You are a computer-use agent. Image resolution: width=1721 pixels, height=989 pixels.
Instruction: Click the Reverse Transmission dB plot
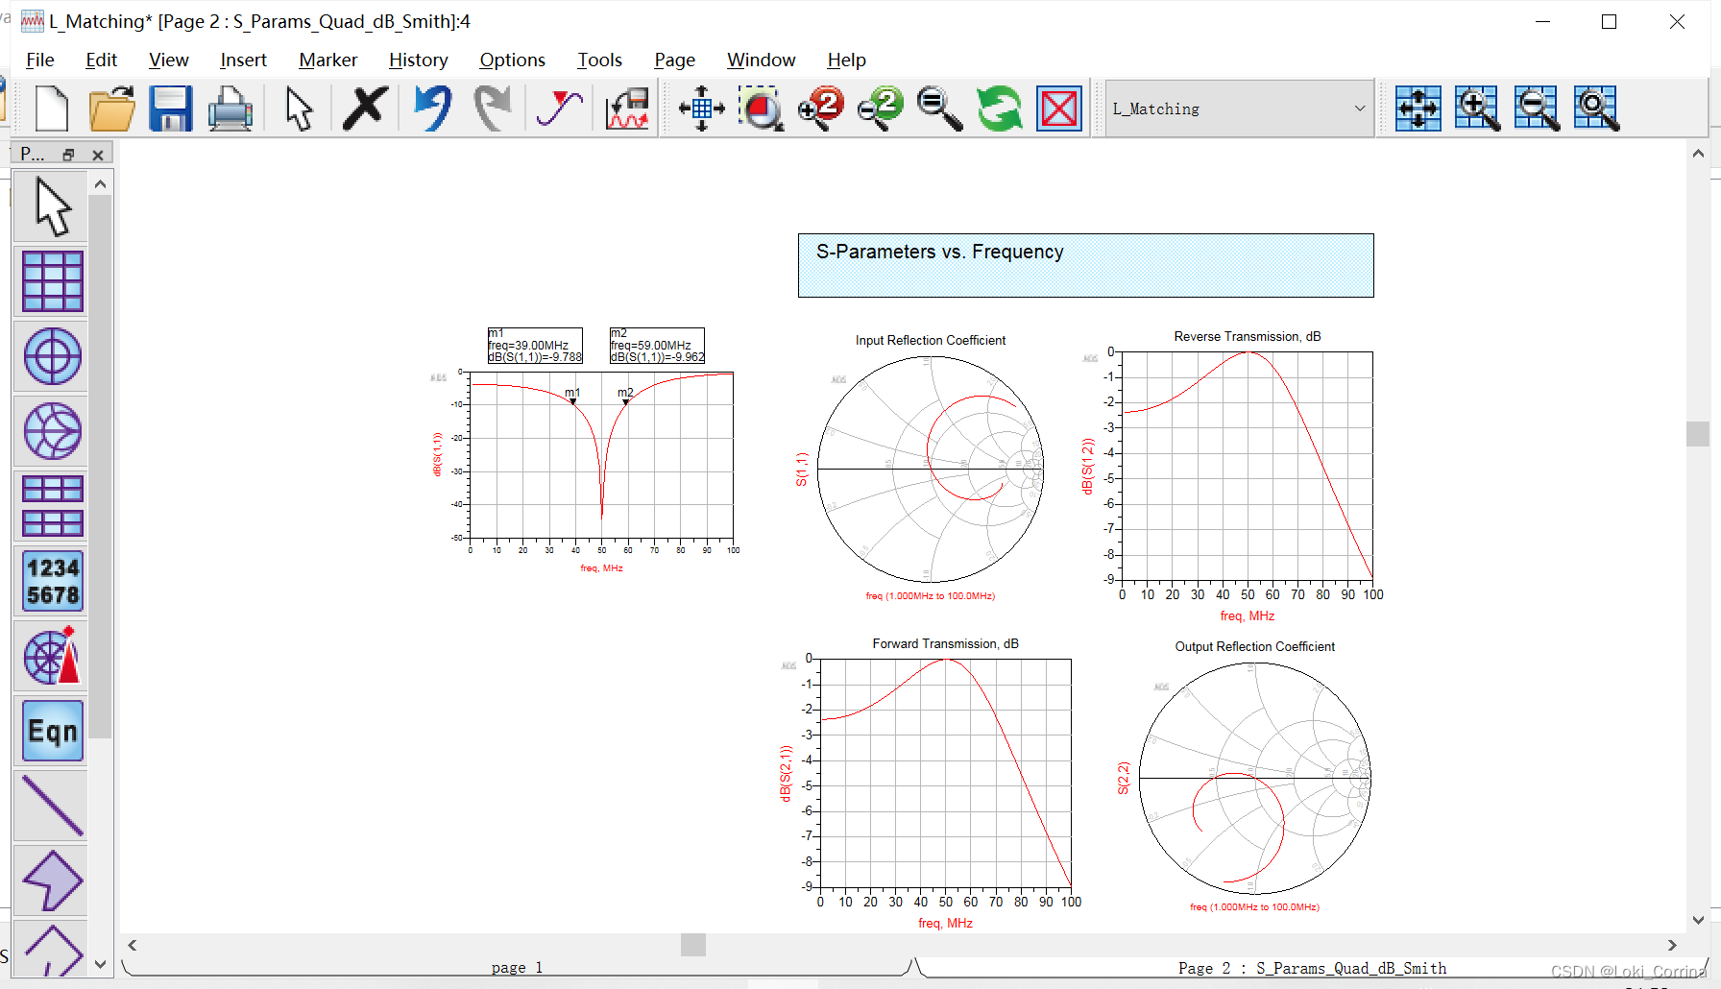(1247, 466)
